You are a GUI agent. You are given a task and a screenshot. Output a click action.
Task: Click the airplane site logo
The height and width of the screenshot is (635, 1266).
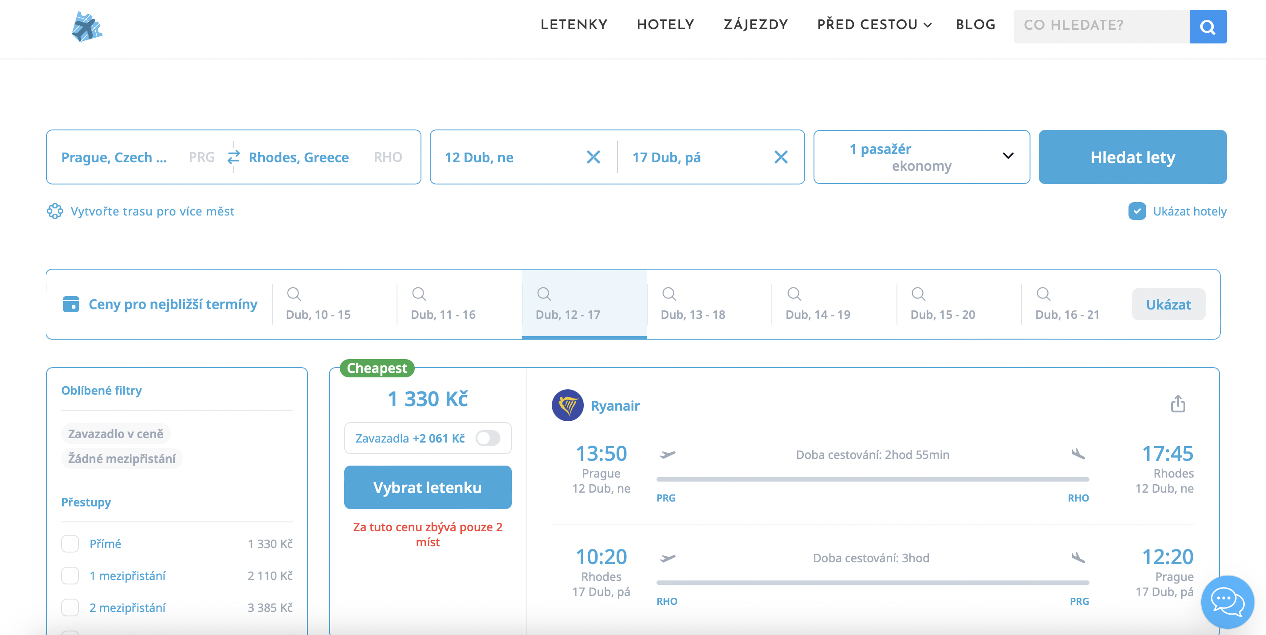coord(86,27)
